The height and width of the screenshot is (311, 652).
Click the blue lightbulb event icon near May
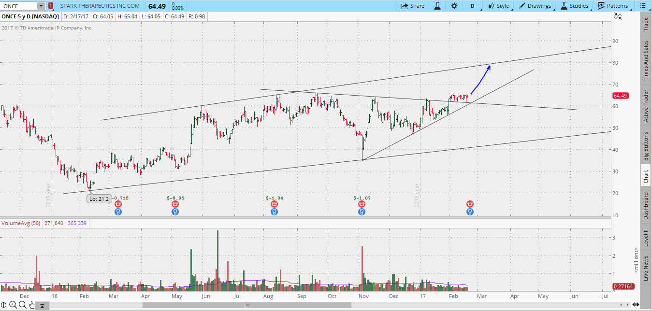click(175, 212)
